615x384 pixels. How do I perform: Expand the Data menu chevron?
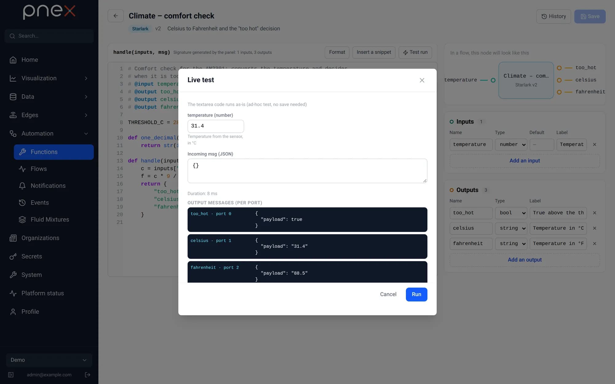click(86, 97)
